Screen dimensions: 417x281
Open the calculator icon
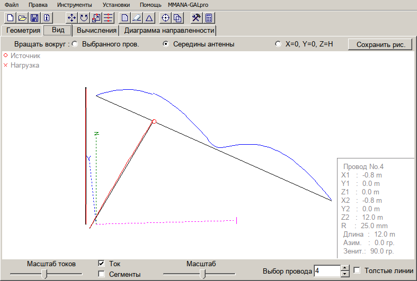tap(209, 18)
